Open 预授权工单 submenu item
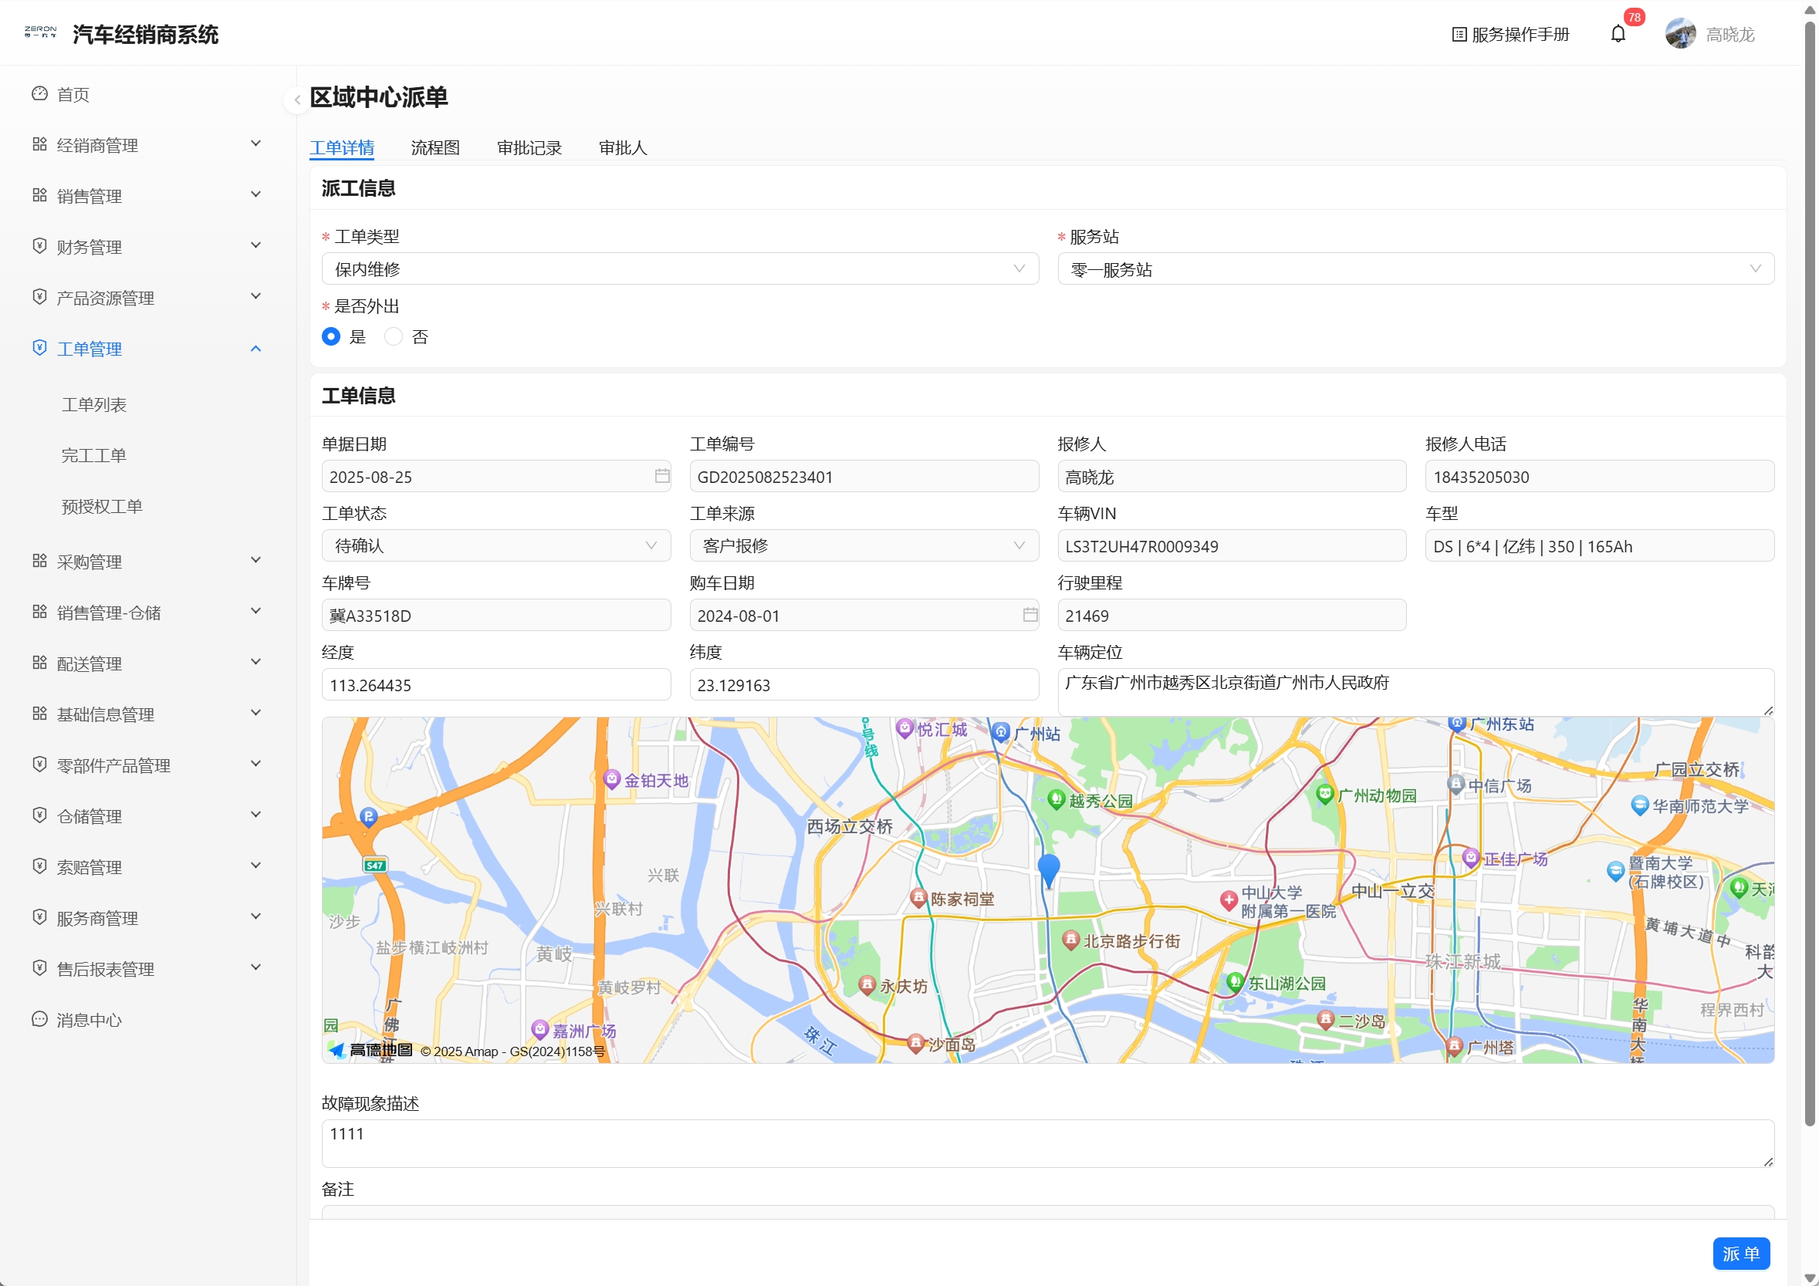Viewport: 1819px width, 1286px height. coord(102,506)
